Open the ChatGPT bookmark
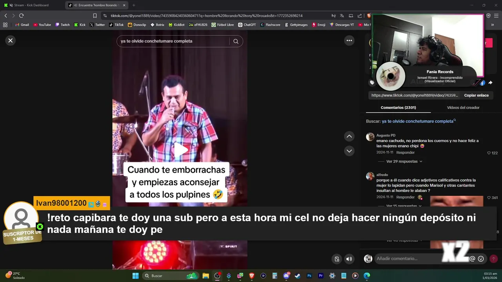502x282 pixels. point(247,25)
